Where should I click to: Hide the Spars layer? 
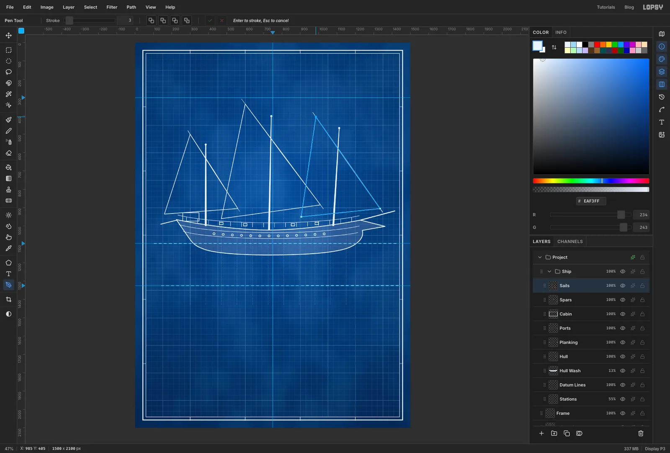[x=623, y=300]
